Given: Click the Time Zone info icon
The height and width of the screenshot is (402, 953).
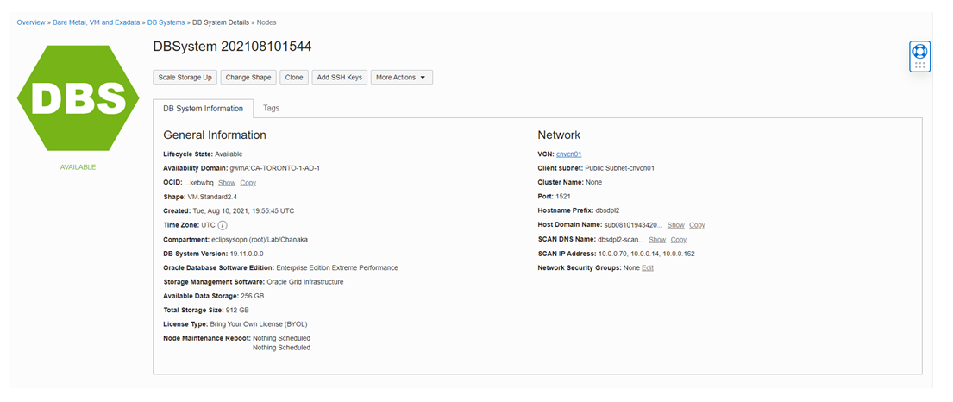Looking at the screenshot, I should tap(223, 225).
